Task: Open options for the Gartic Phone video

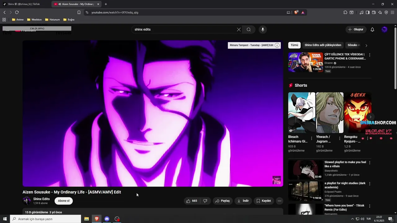Action: pos(369,55)
